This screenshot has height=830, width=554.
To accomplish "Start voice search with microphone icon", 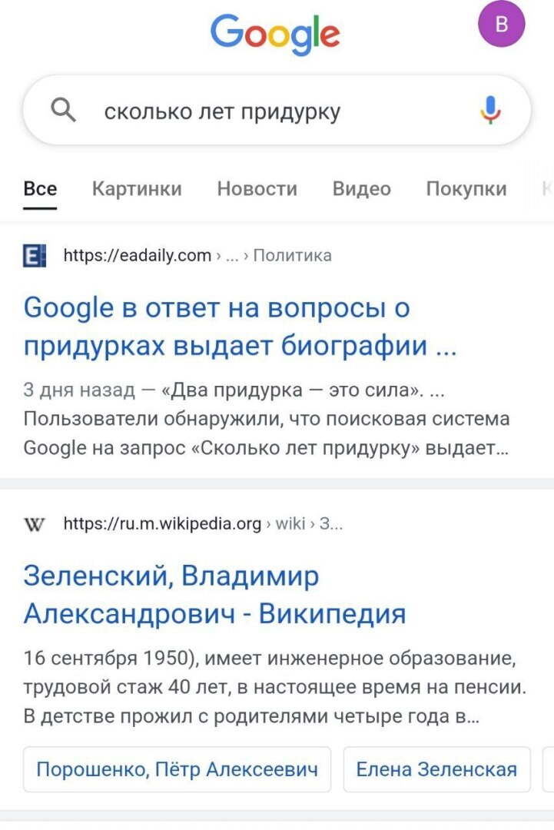I will pyautogui.click(x=490, y=111).
